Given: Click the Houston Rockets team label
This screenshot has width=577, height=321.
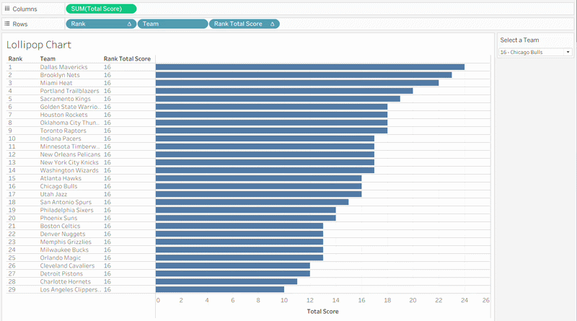Looking at the screenshot, I should click(63, 115).
